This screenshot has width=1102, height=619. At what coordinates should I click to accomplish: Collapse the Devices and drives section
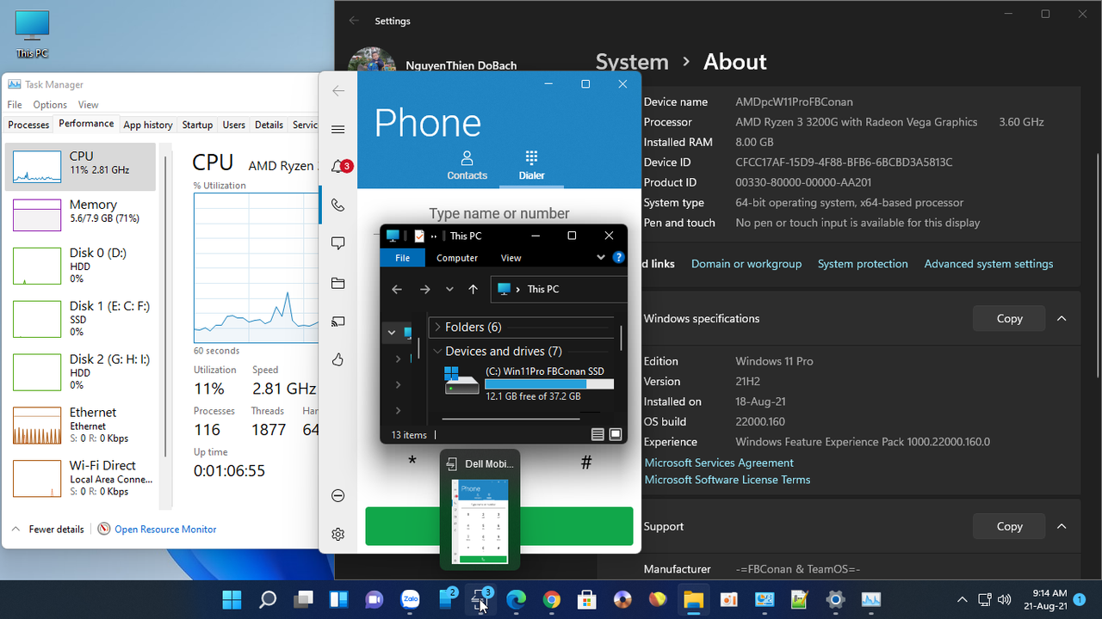pyautogui.click(x=437, y=351)
